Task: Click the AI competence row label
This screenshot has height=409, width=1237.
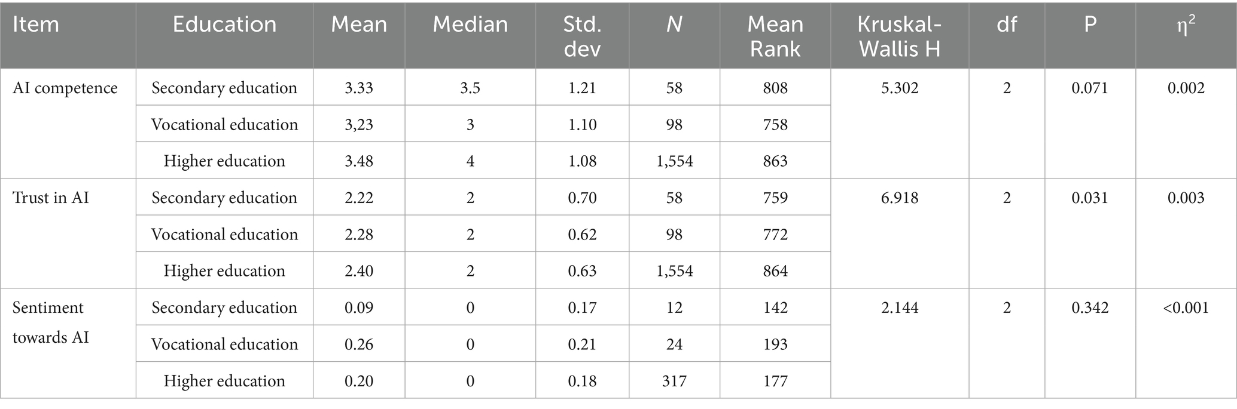Action: pyautogui.click(x=65, y=88)
